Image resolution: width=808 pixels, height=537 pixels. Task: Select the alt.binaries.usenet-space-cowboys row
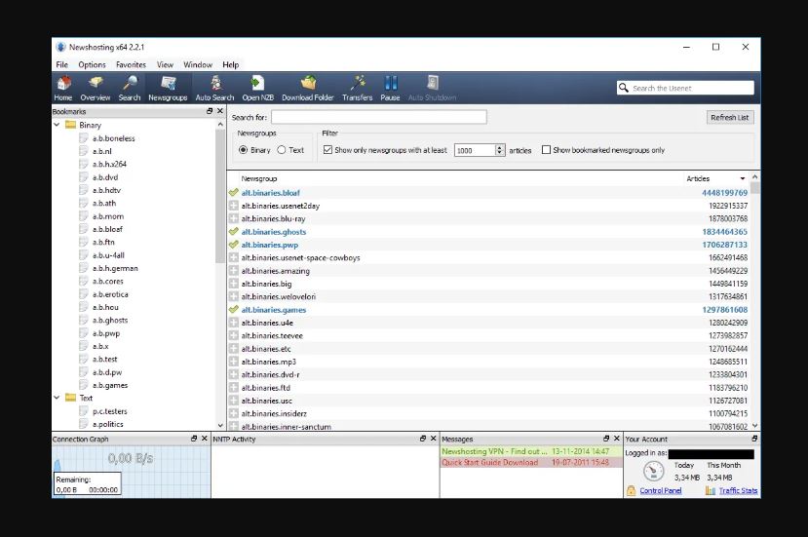pos(488,257)
